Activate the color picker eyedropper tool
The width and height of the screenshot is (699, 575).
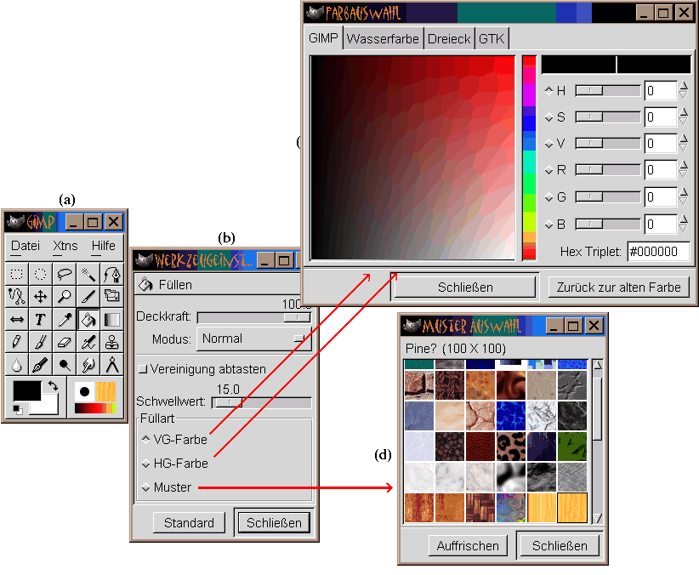coord(64,320)
